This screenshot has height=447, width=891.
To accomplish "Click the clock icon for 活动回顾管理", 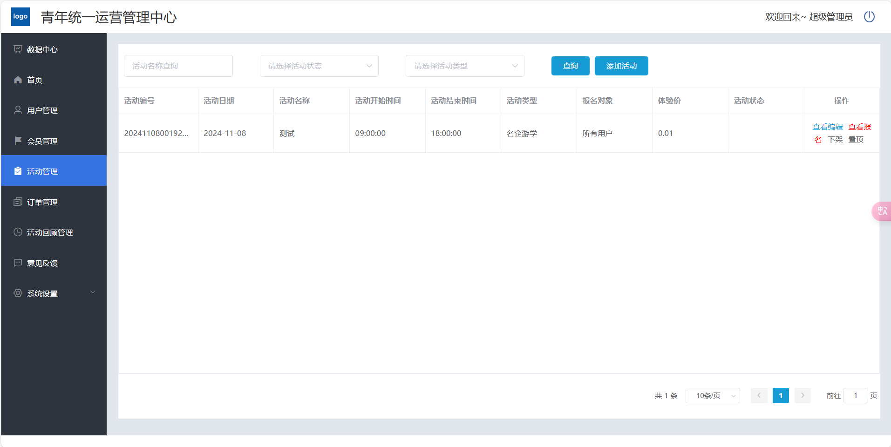I will [x=18, y=232].
